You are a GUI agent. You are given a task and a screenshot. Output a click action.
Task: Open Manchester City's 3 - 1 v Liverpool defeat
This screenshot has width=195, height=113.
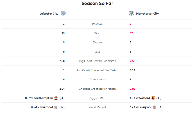tap(141, 107)
